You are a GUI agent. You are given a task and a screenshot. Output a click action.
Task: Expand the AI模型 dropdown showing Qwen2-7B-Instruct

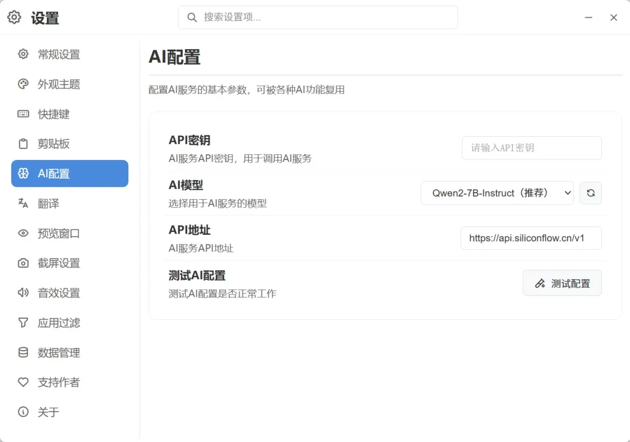[497, 193]
